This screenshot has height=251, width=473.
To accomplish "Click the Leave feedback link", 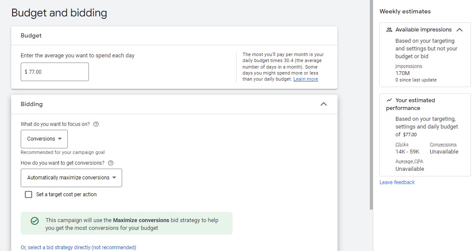I will 397,182.
